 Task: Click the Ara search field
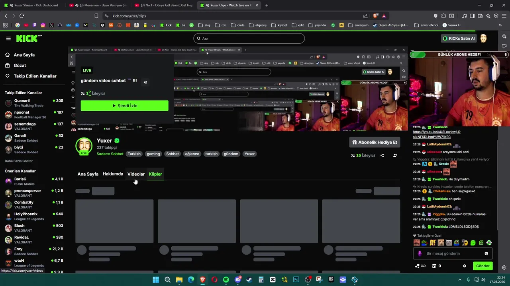(x=249, y=39)
